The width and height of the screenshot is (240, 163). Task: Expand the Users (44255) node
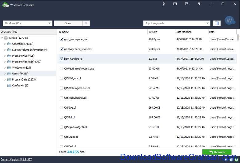pyautogui.click(x=5, y=74)
